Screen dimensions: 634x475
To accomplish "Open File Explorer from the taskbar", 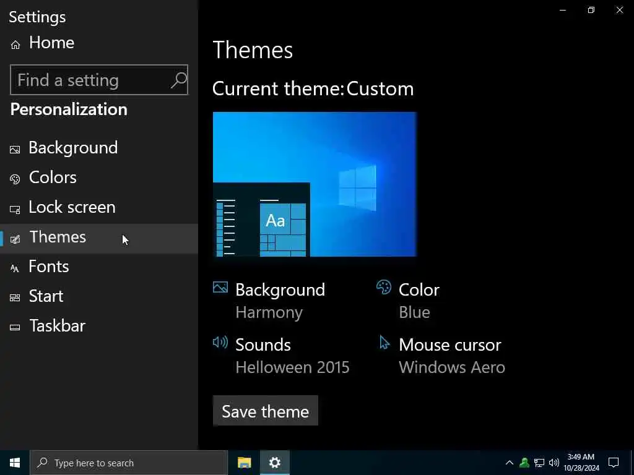I will 244,463.
